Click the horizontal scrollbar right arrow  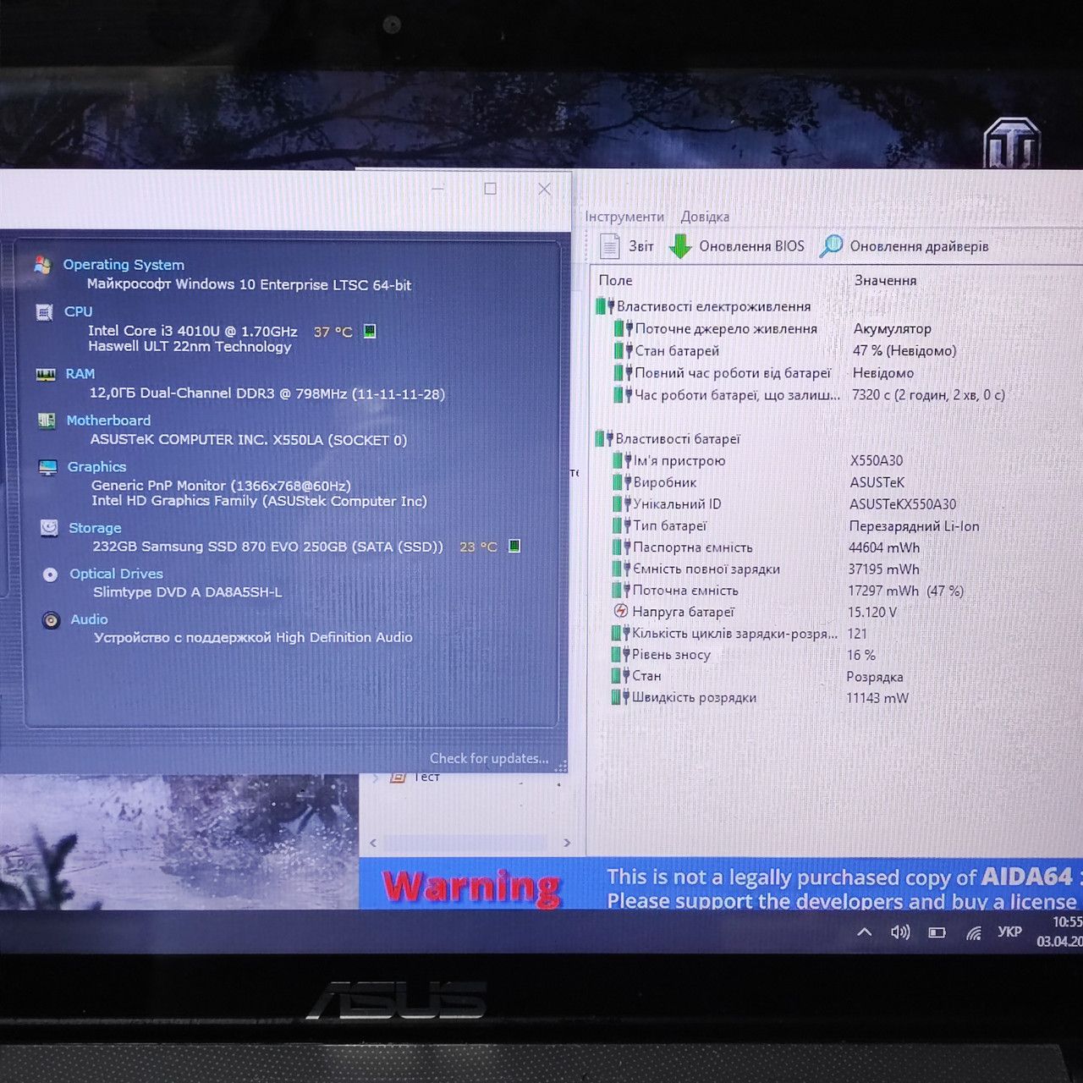coord(567,843)
